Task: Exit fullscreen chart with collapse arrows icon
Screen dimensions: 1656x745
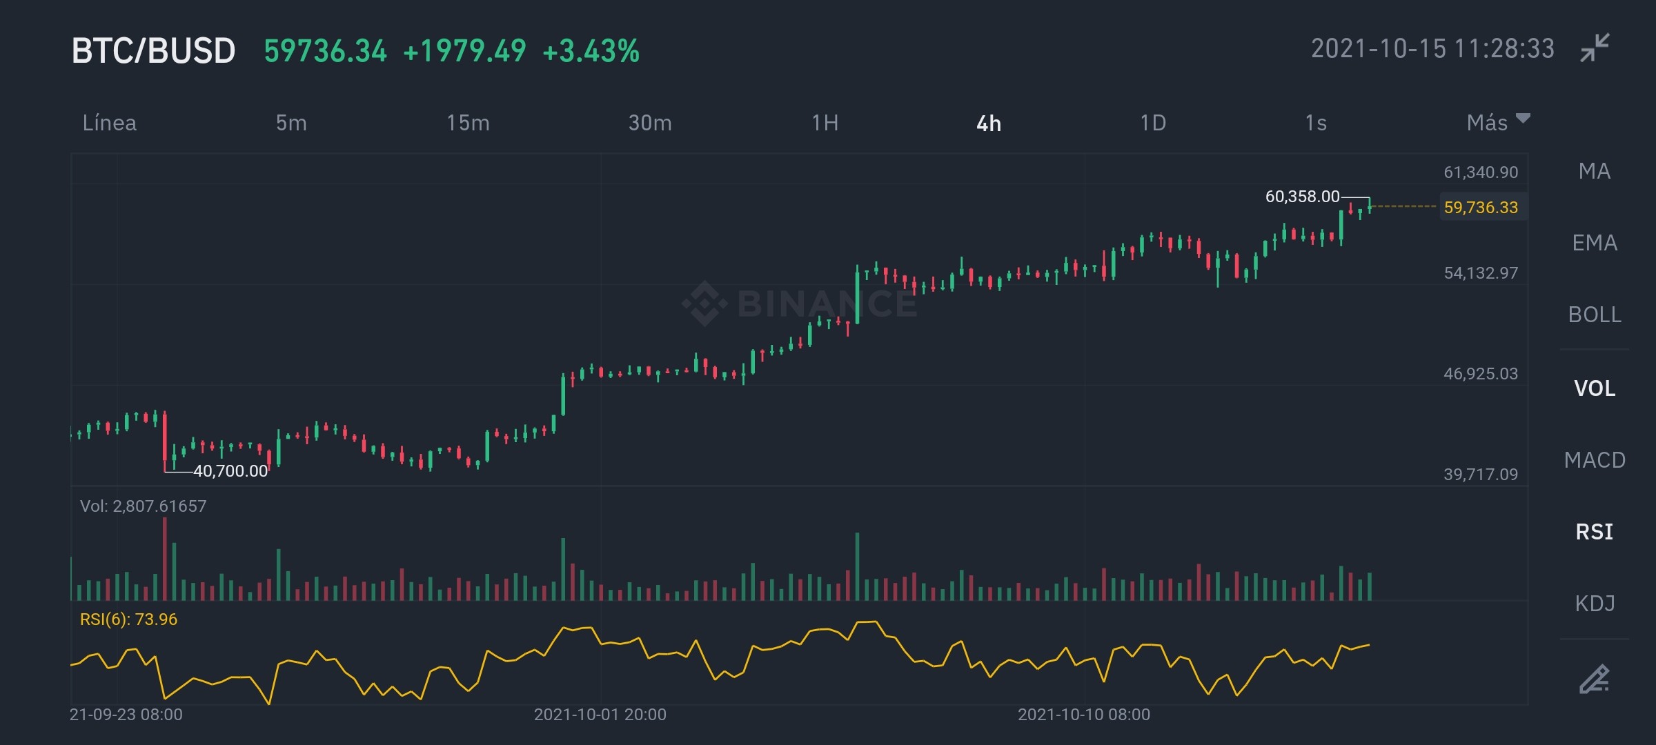Action: [1595, 48]
